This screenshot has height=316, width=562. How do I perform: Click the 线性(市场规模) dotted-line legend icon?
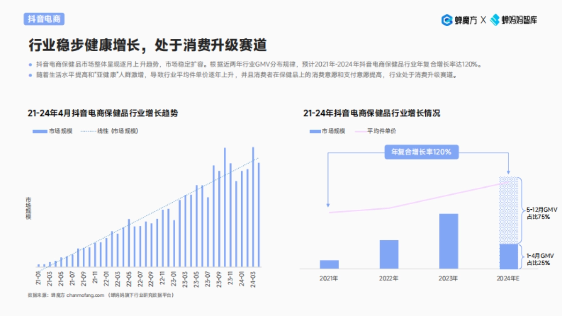click(88, 131)
